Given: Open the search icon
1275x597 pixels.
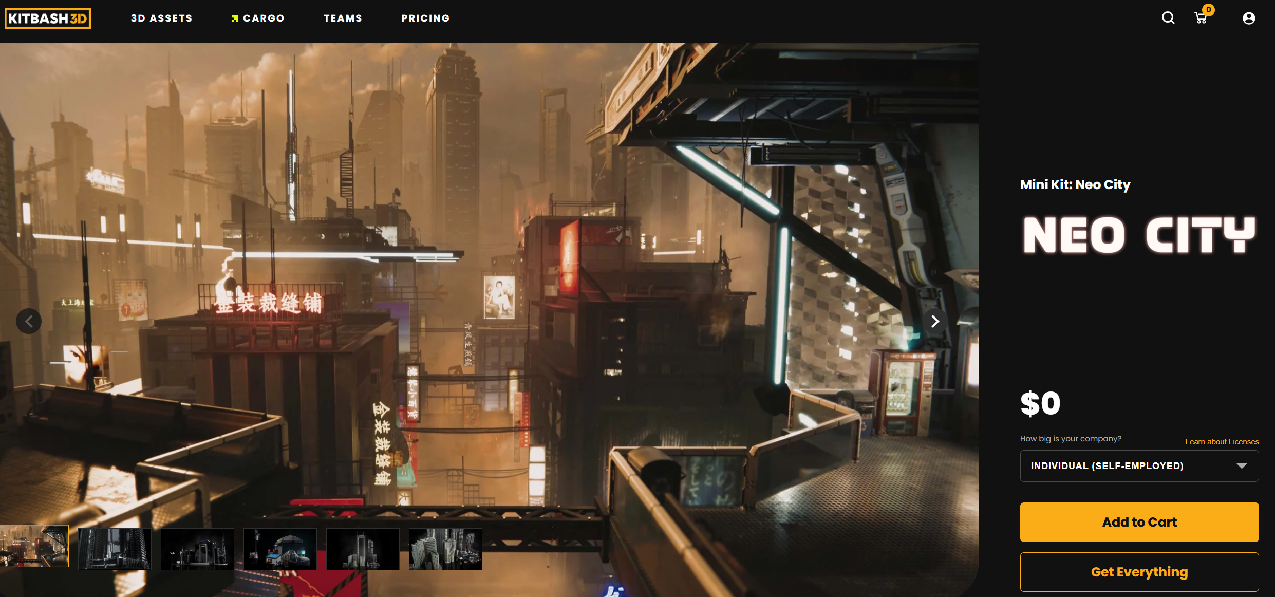Looking at the screenshot, I should (x=1168, y=18).
